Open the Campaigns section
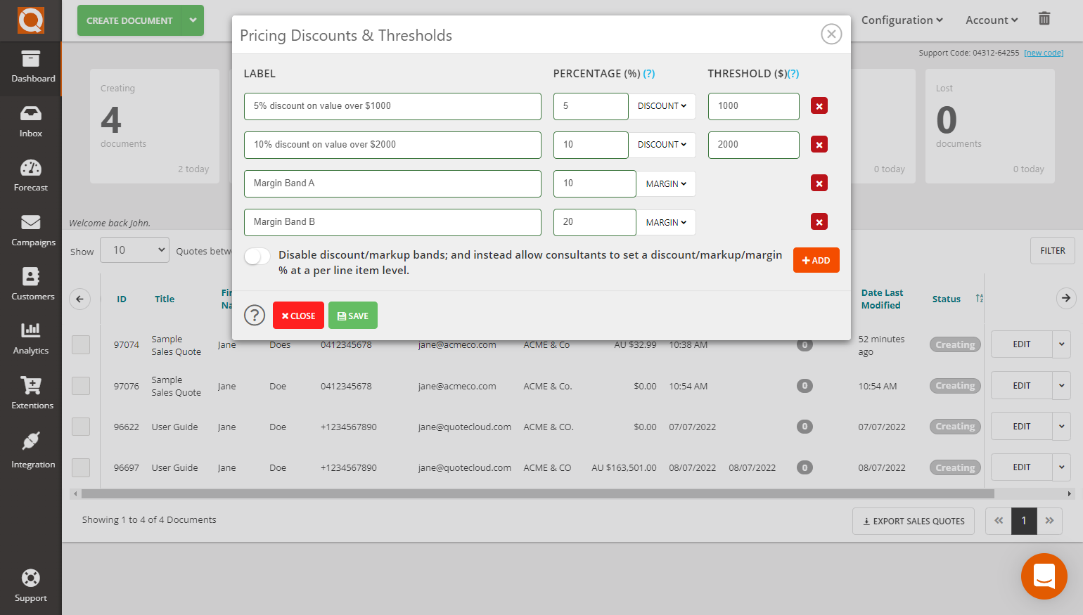 click(x=30, y=231)
